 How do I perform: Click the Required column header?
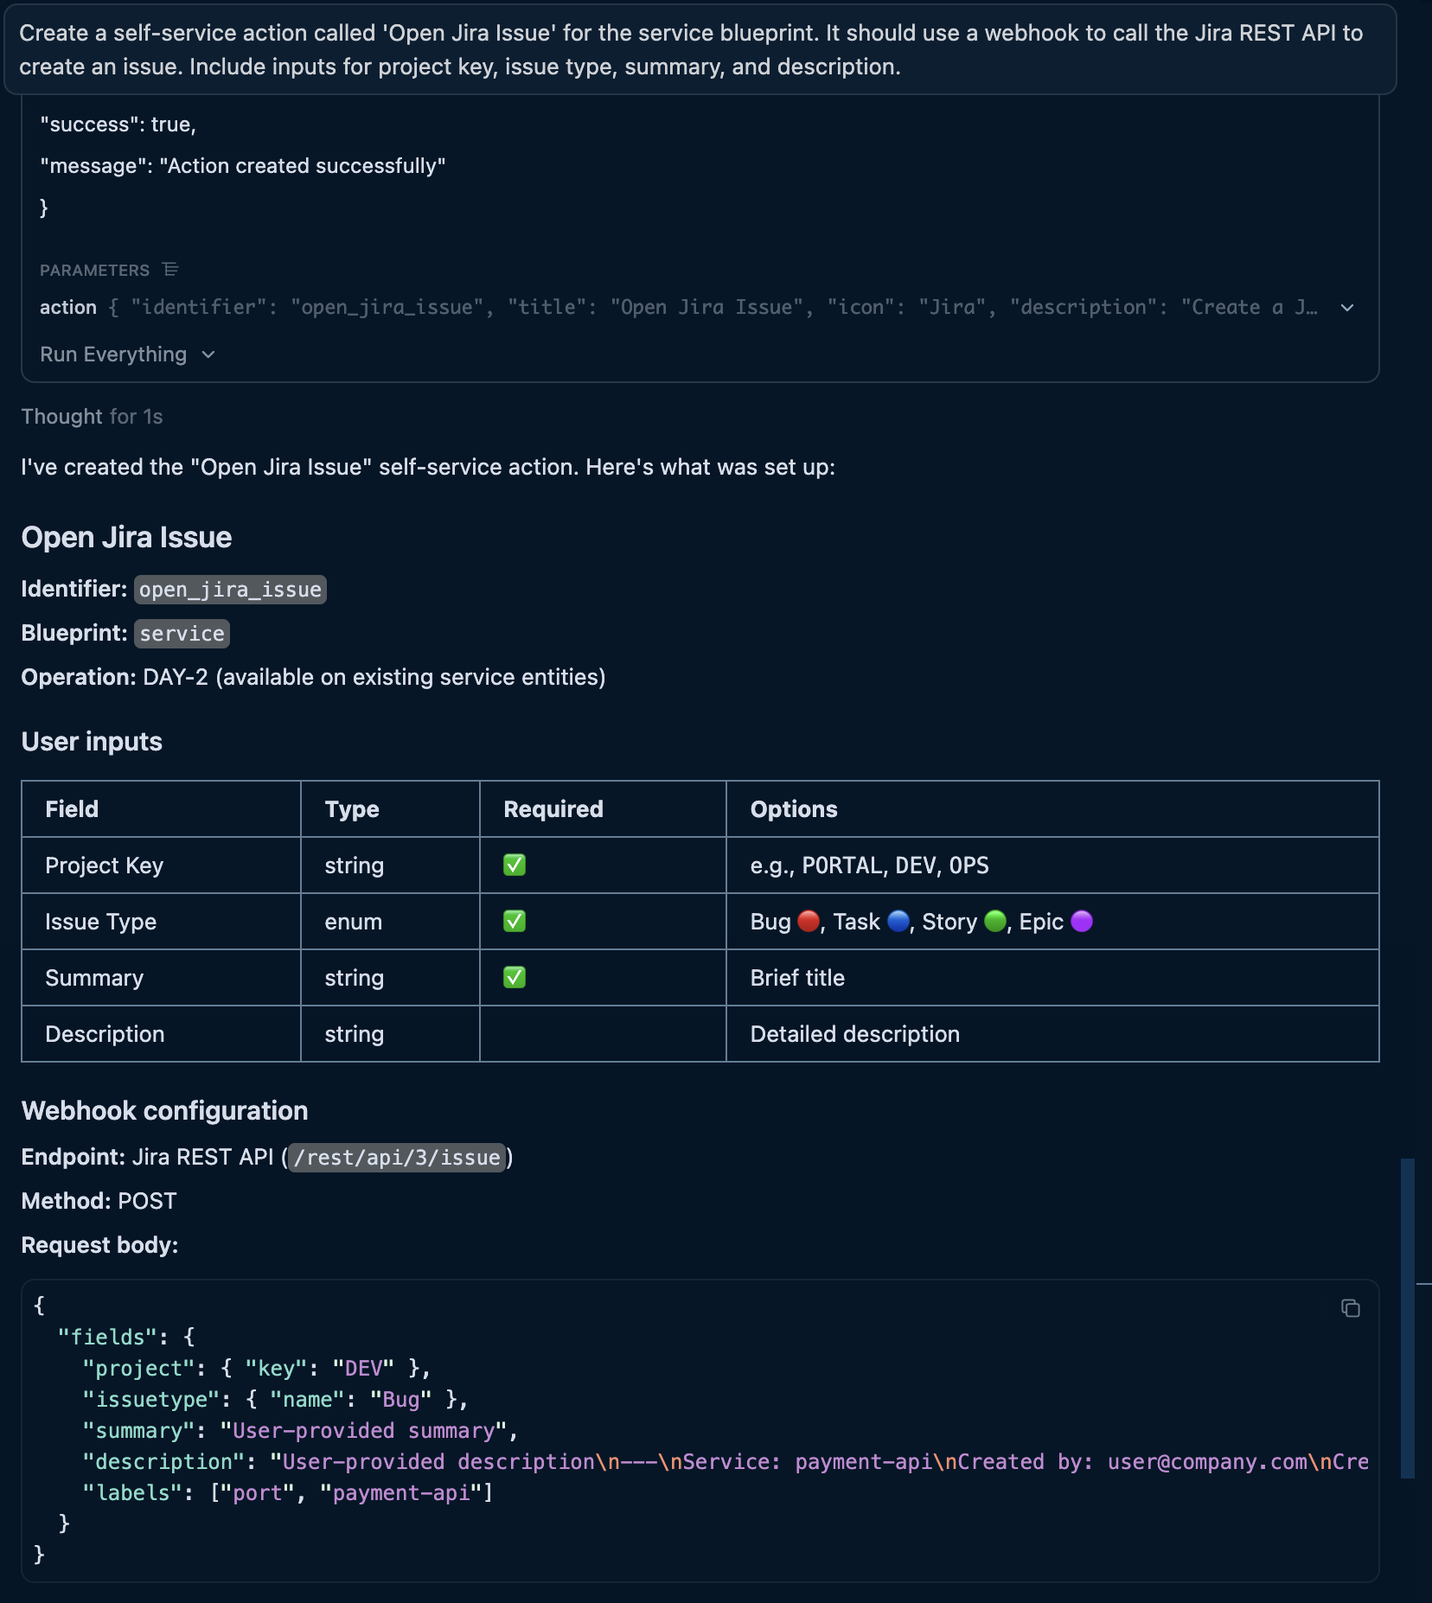[x=553, y=809]
